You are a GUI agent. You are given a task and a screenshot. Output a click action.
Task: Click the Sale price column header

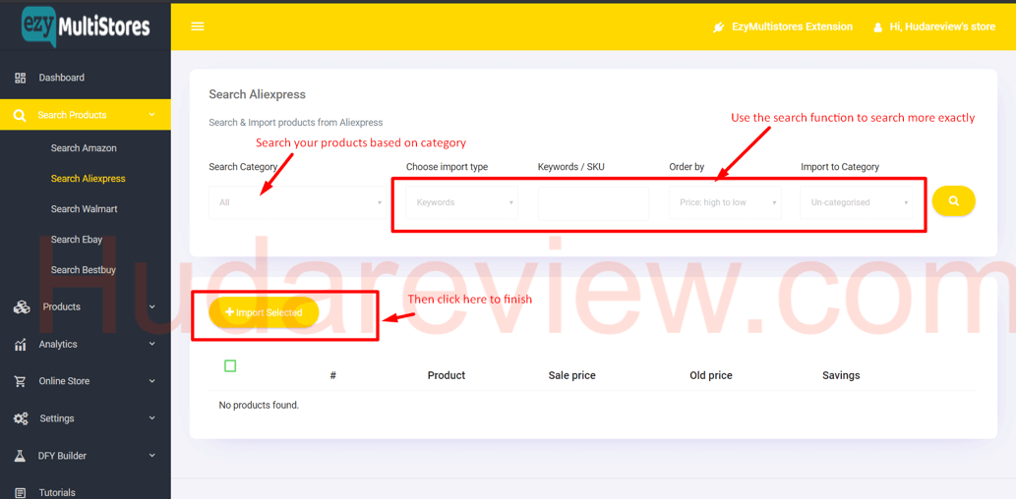572,375
